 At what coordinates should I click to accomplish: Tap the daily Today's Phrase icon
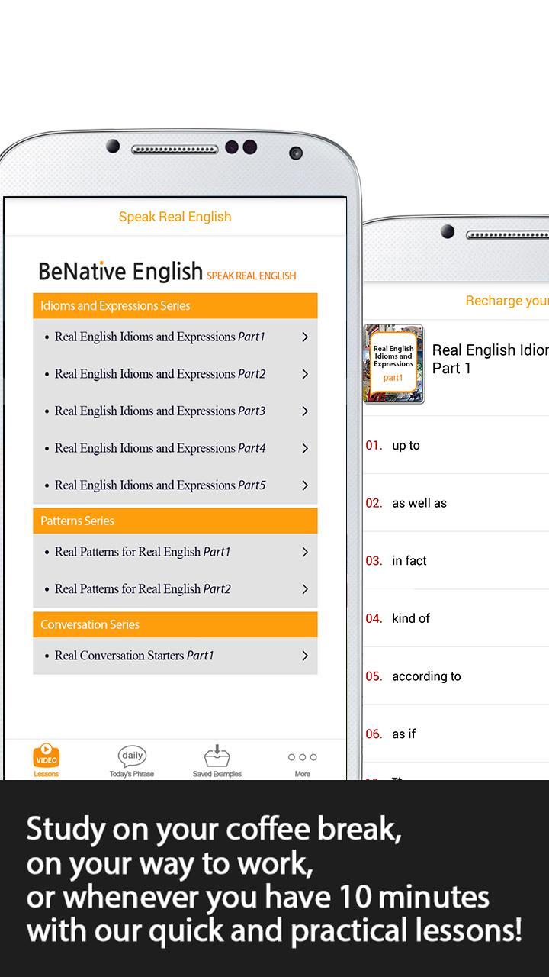coord(132,756)
